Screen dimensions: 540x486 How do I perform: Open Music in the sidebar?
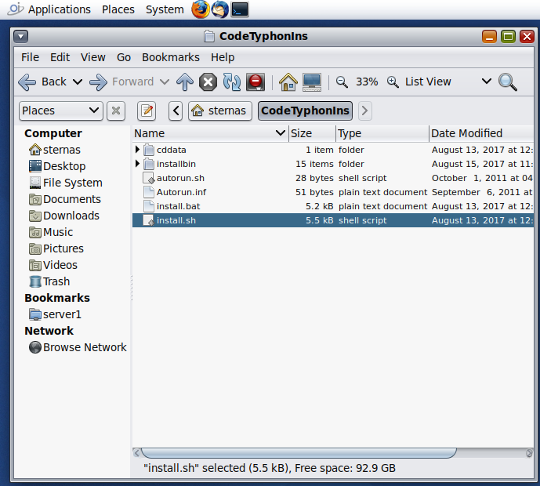[x=51, y=233]
